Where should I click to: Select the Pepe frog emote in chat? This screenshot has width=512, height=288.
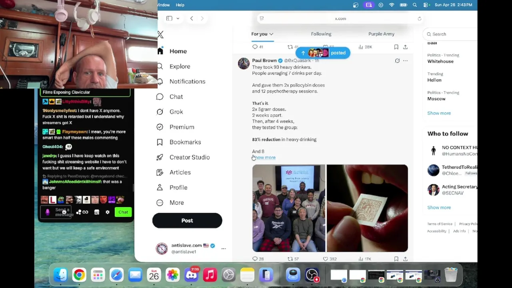coord(61,200)
